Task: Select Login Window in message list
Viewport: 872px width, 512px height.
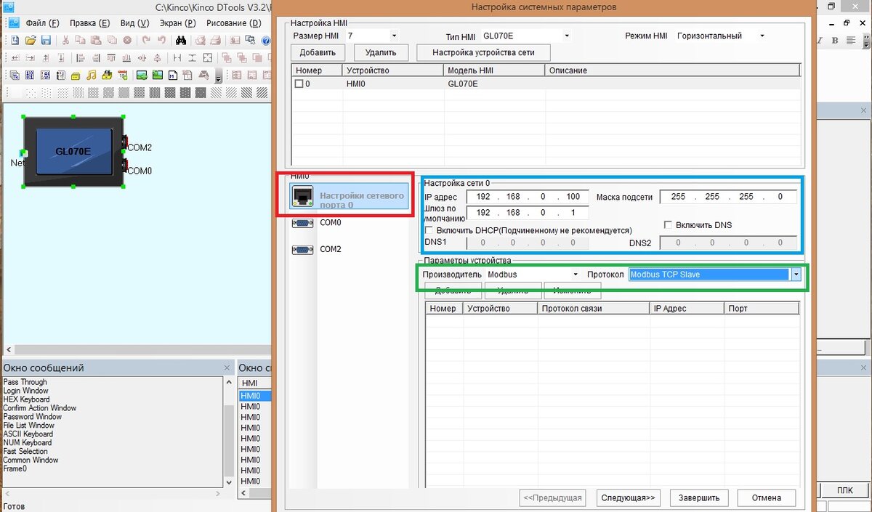Action: pos(25,391)
